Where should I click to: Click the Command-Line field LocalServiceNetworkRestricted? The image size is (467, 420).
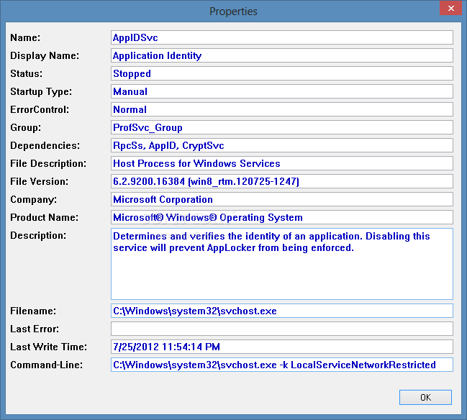282,365
